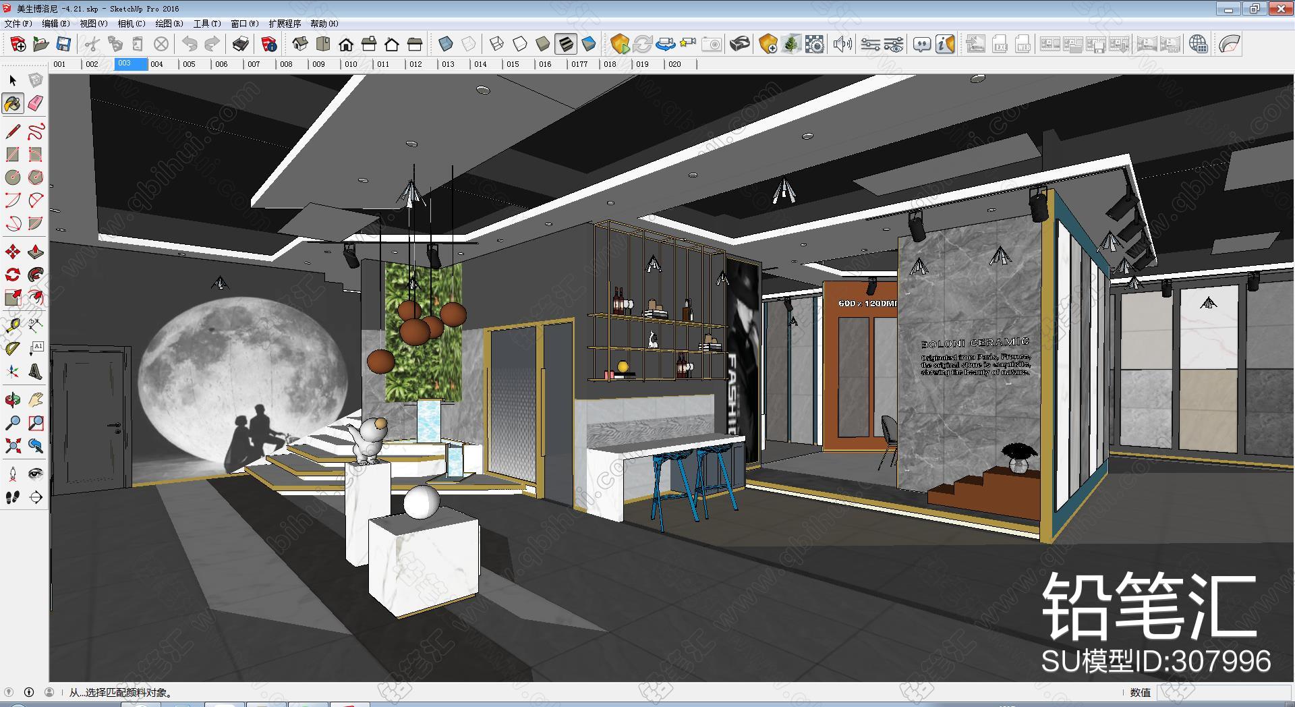1295x707 pixels.
Task: Choose the Move tool
Action: pos(13,252)
